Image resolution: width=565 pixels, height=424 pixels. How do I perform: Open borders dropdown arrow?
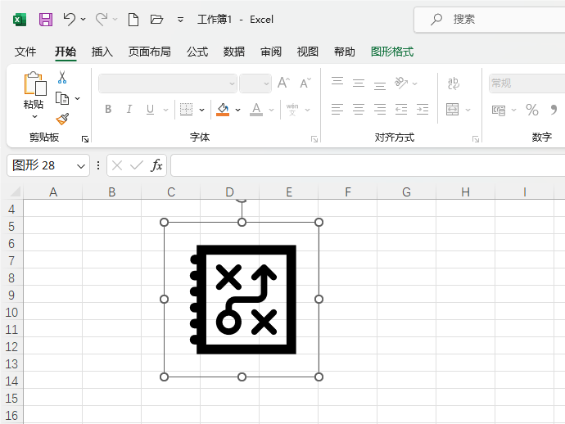(x=201, y=110)
